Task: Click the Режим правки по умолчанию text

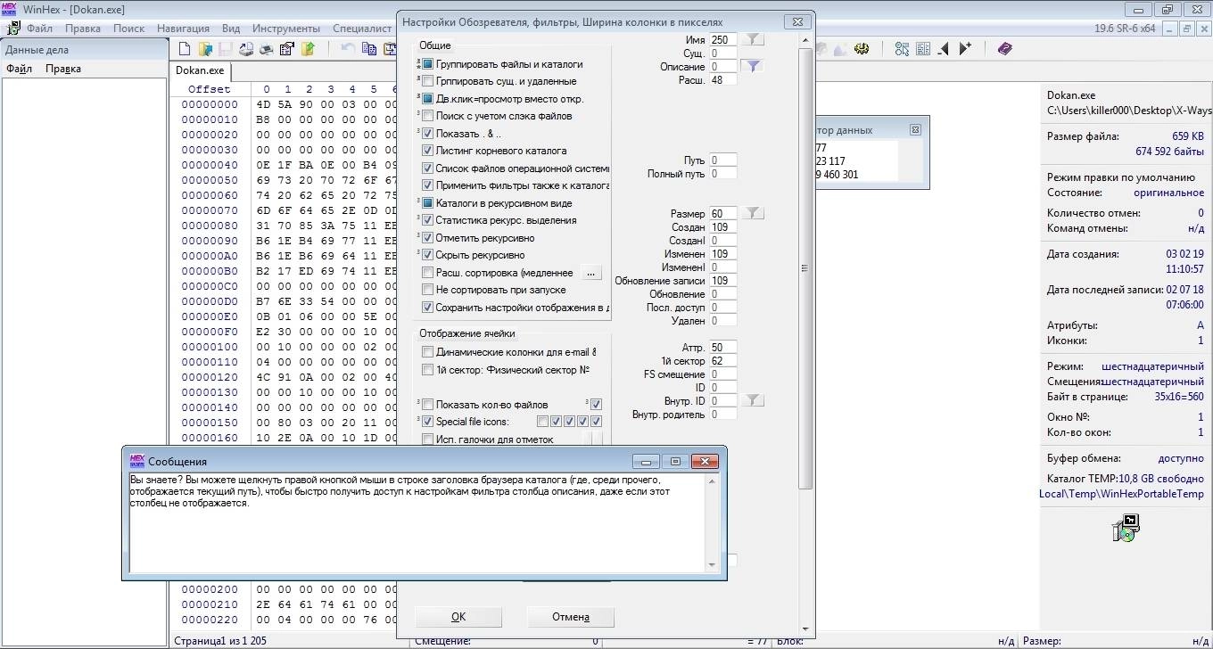Action: tap(1121, 177)
